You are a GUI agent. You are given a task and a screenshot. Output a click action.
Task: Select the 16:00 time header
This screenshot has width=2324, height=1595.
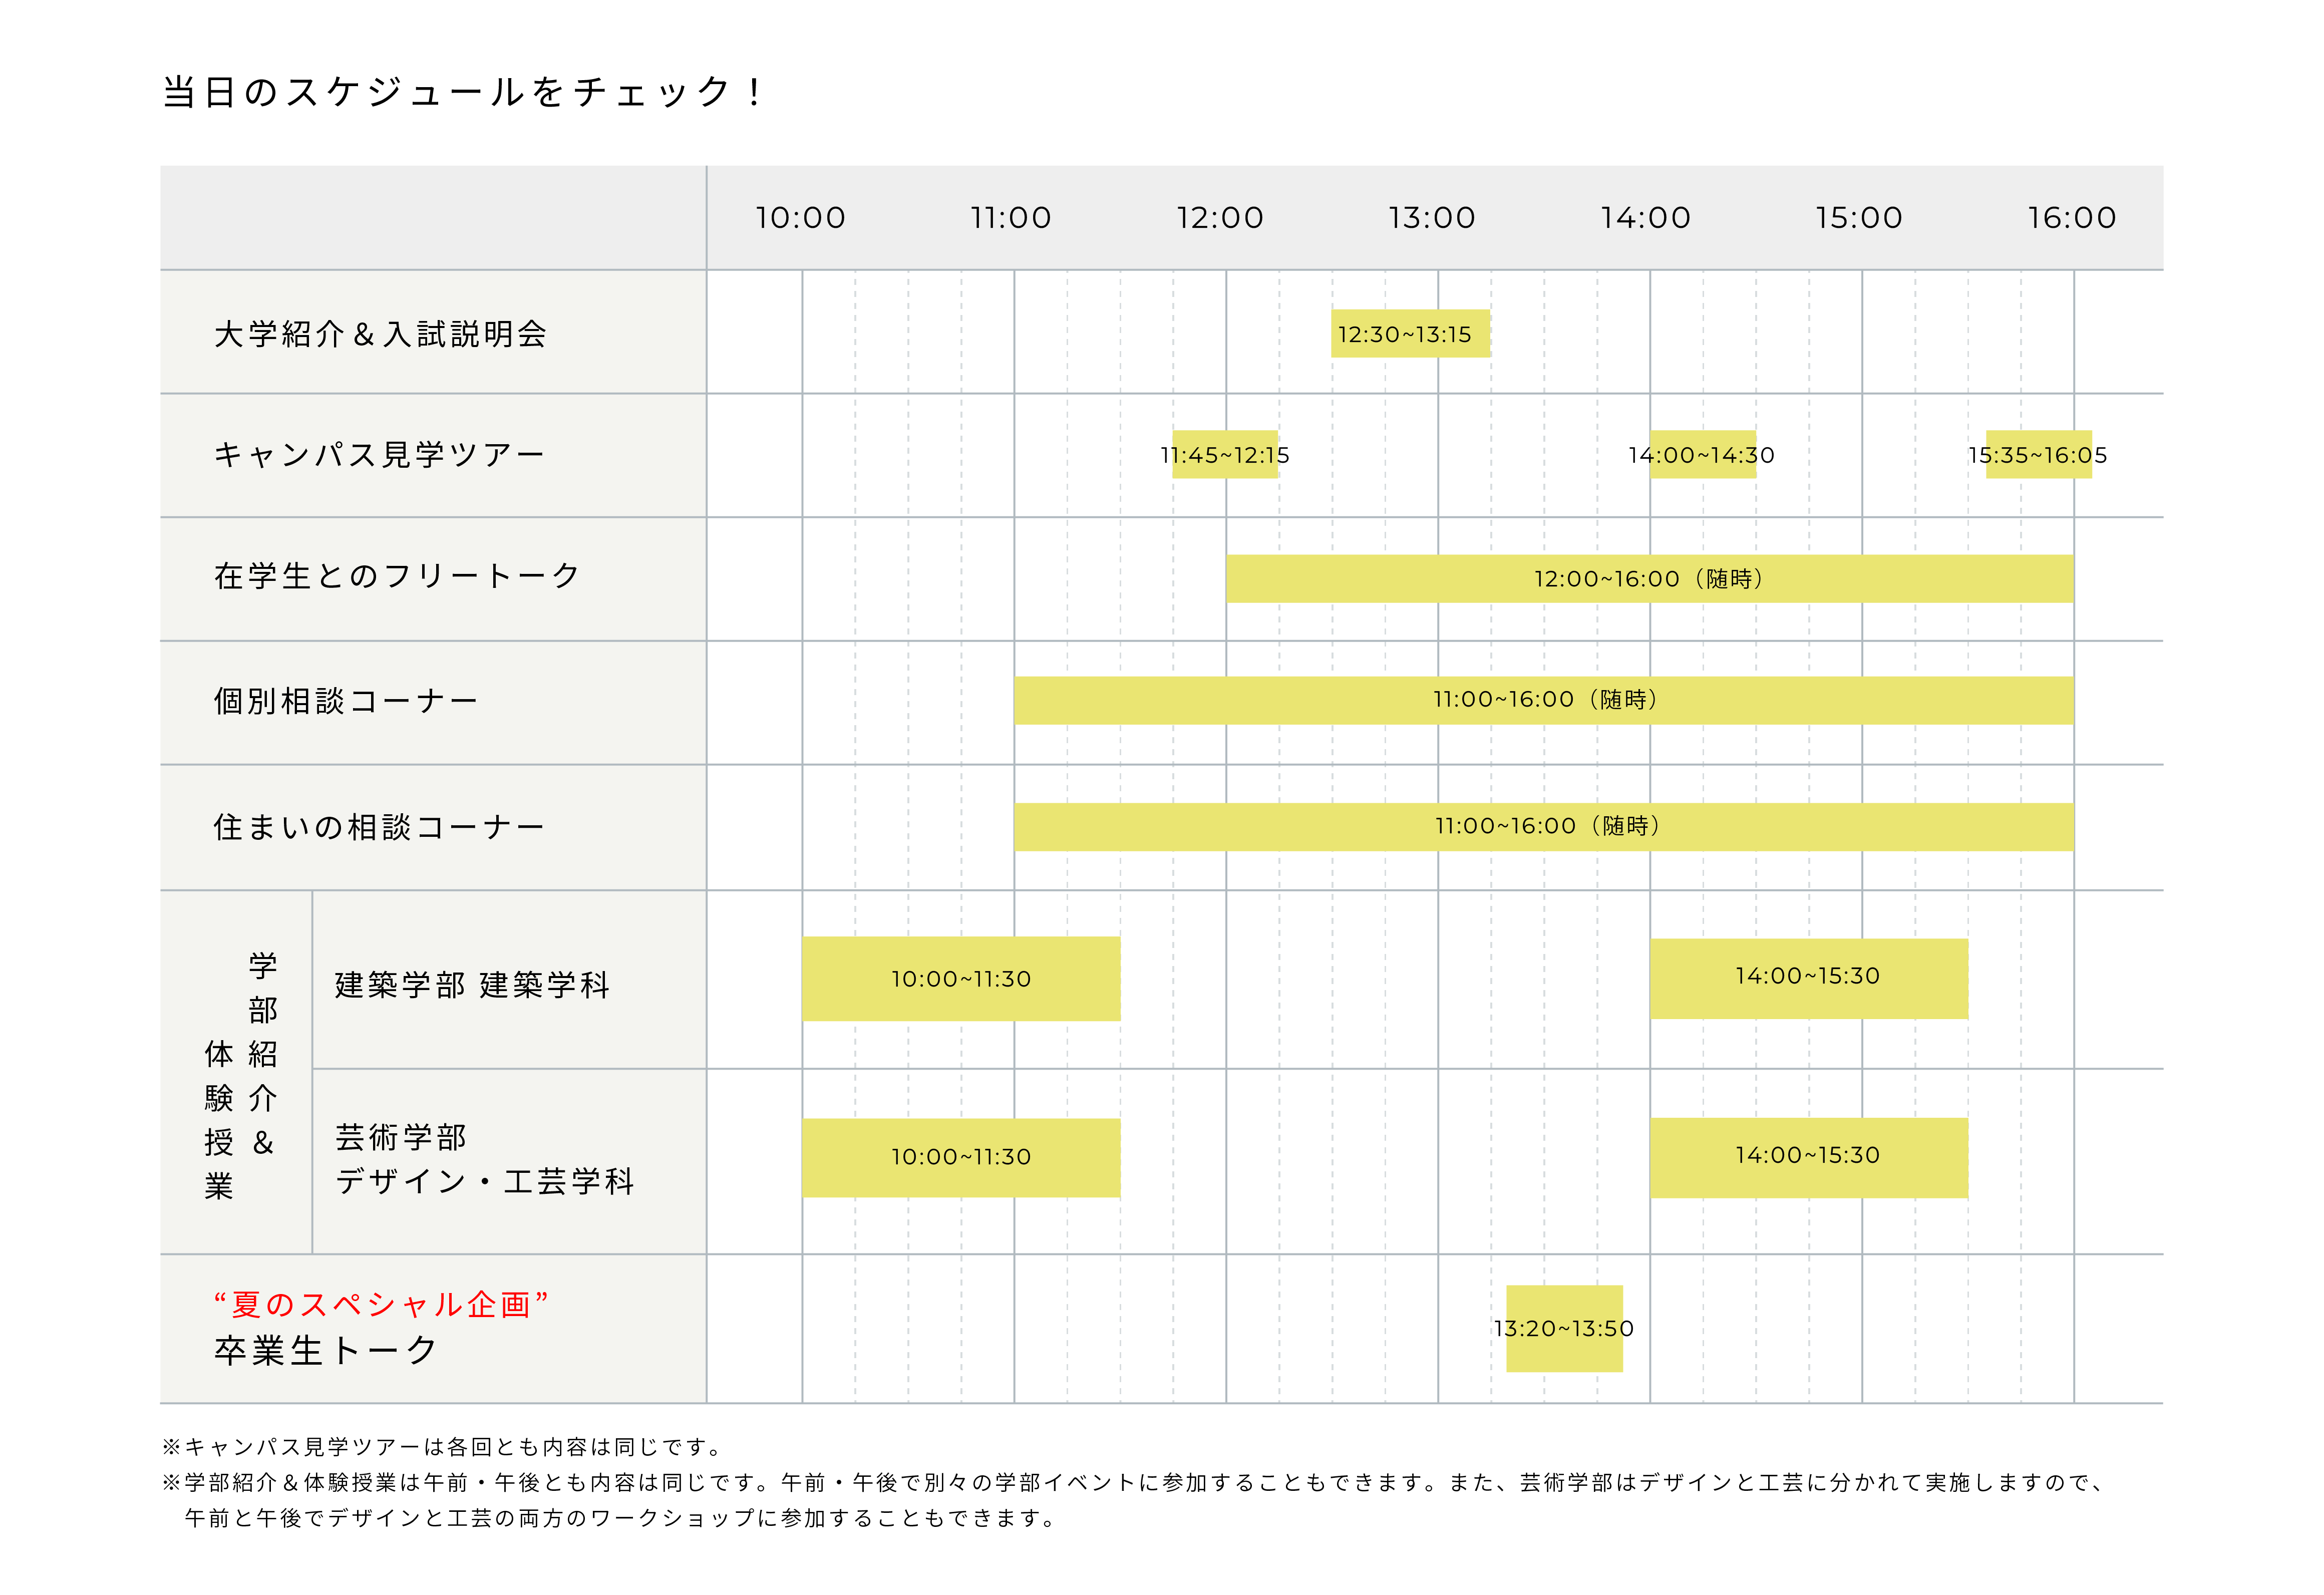click(2072, 218)
